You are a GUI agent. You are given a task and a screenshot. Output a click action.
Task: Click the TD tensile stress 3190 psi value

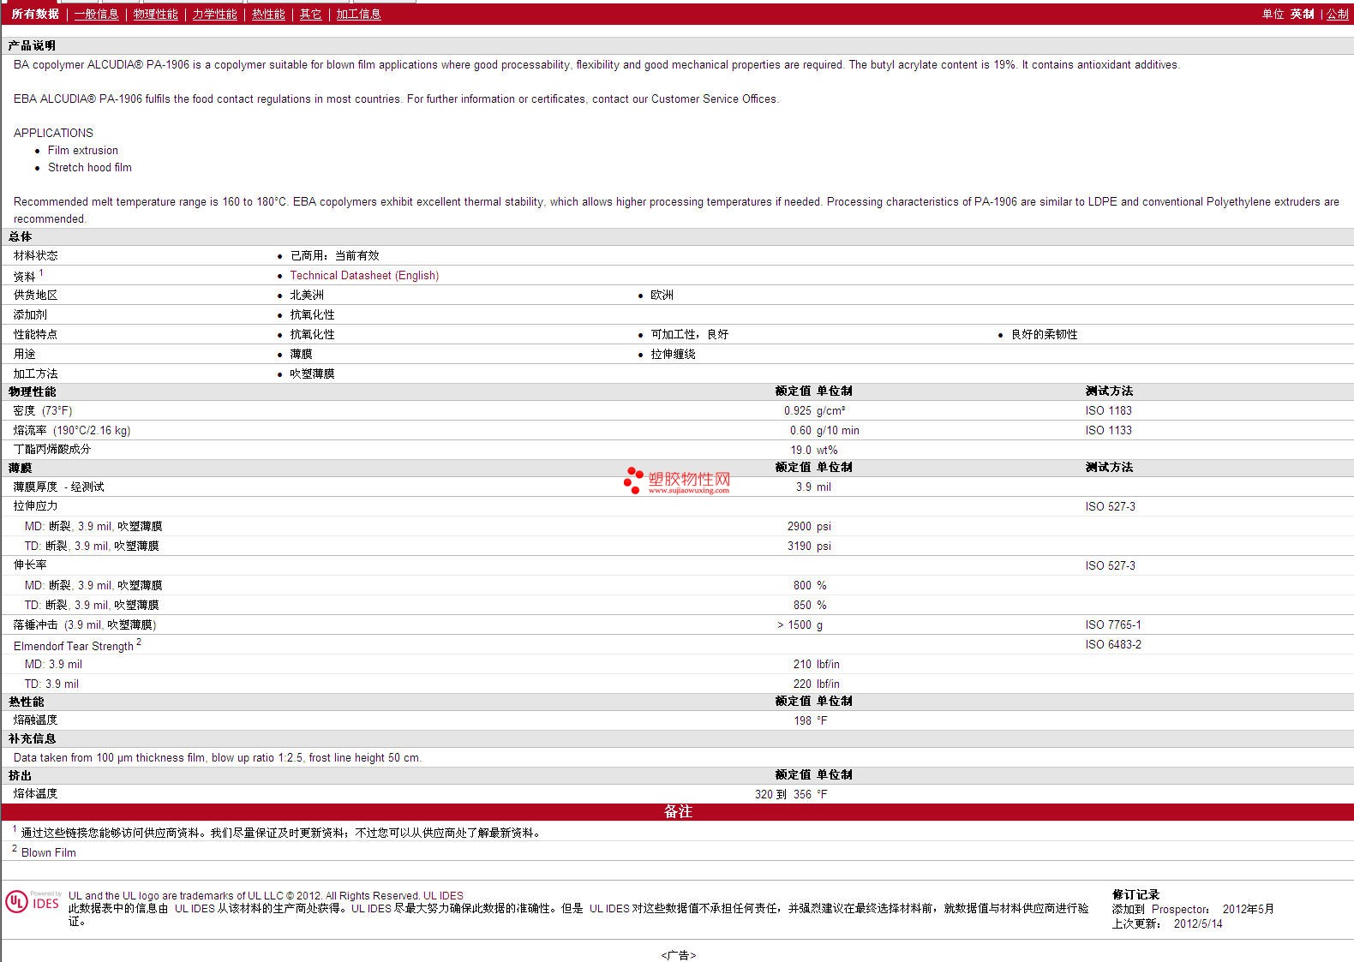click(809, 547)
